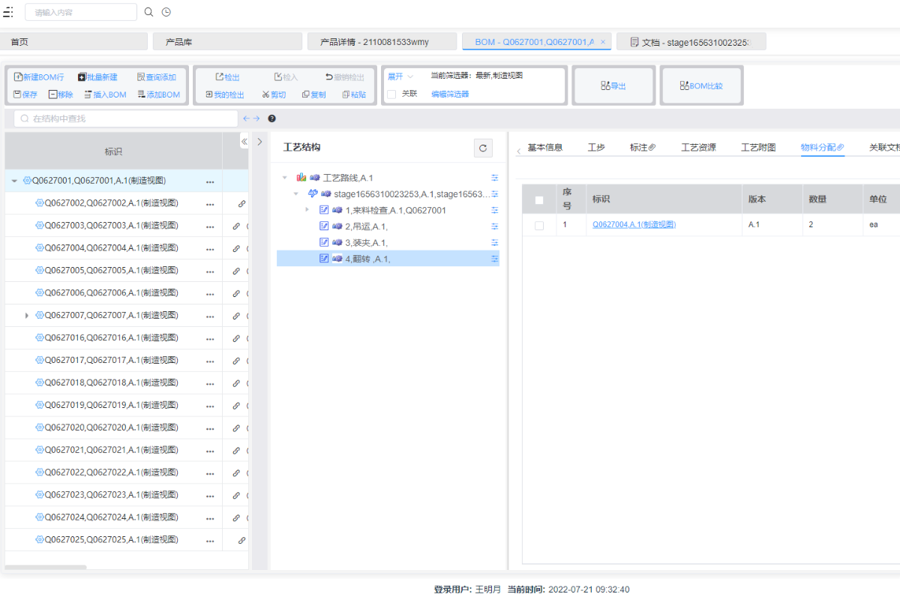This screenshot has height=600, width=900.
Task: Open the help question mark icon
Action: click(x=271, y=118)
